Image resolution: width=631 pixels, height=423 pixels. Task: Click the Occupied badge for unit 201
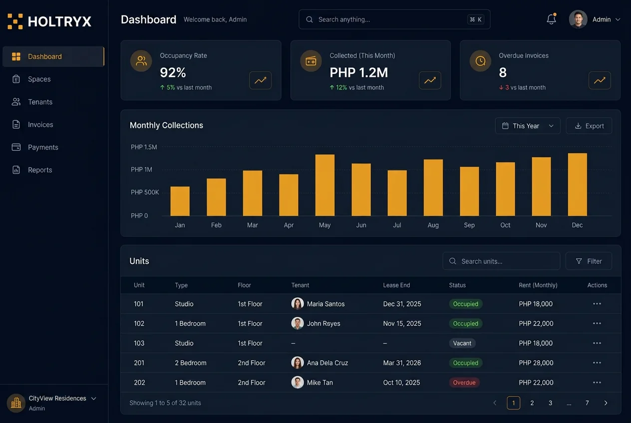click(465, 363)
